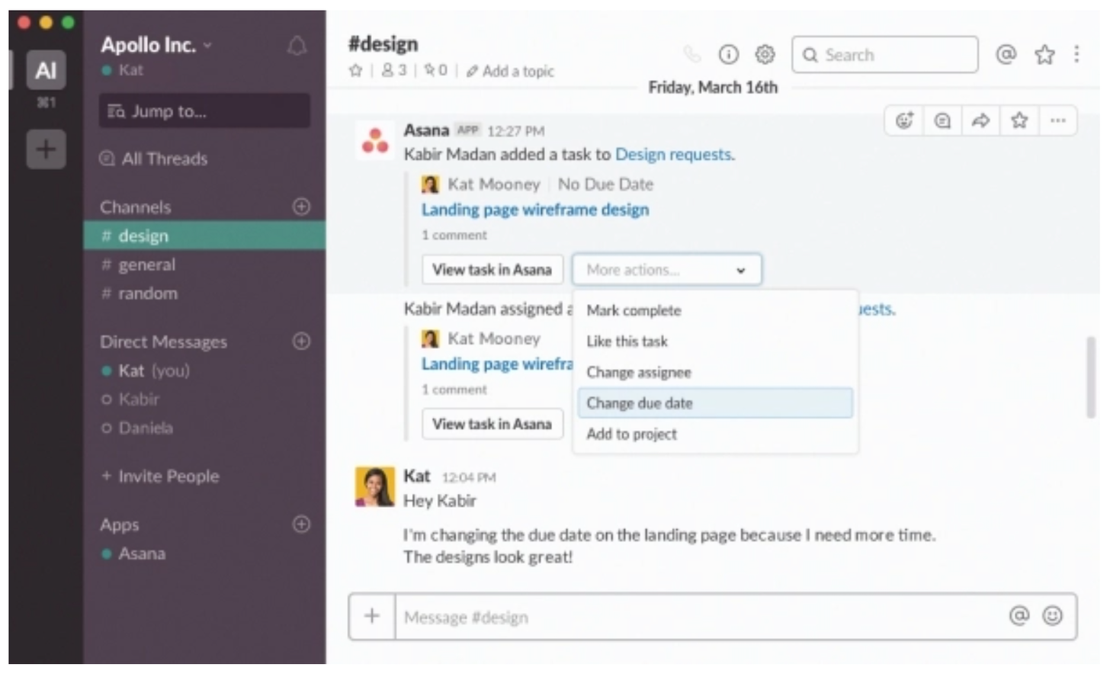The height and width of the screenshot is (680, 1110).
Task: Open the Design requests link
Action: [675, 155]
